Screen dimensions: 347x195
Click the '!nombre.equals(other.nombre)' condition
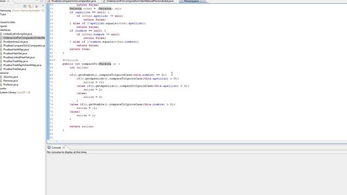[x=113, y=42]
